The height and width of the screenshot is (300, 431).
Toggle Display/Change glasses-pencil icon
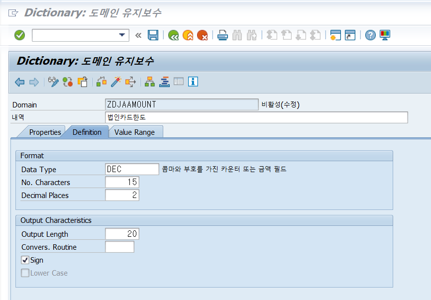pyautogui.click(x=53, y=82)
